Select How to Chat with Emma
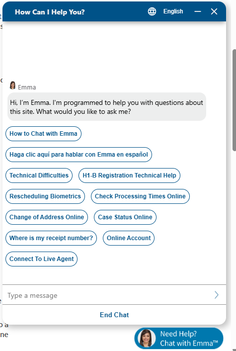The image size is (236, 351). click(43, 134)
